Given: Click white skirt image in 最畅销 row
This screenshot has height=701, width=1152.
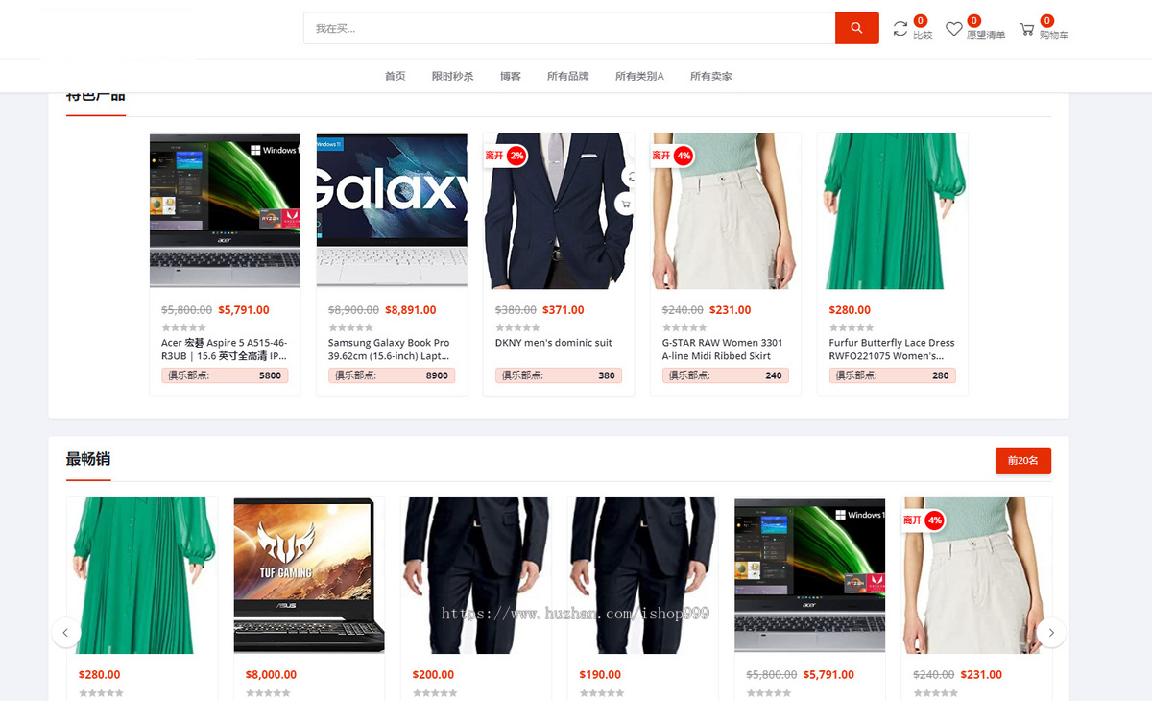Looking at the screenshot, I should (x=977, y=575).
